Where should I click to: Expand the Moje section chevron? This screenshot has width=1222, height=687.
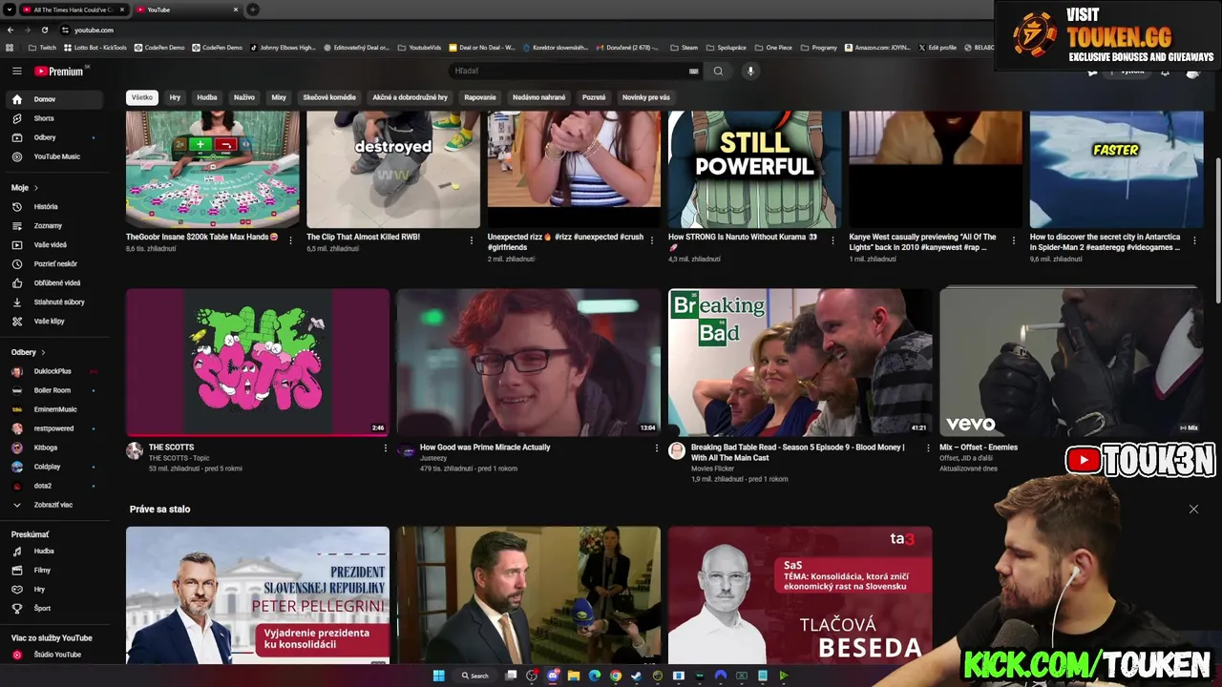click(38, 188)
